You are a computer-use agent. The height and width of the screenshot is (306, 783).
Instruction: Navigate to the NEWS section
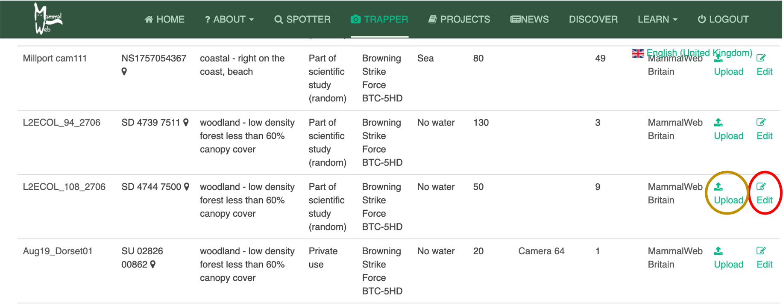click(x=529, y=19)
